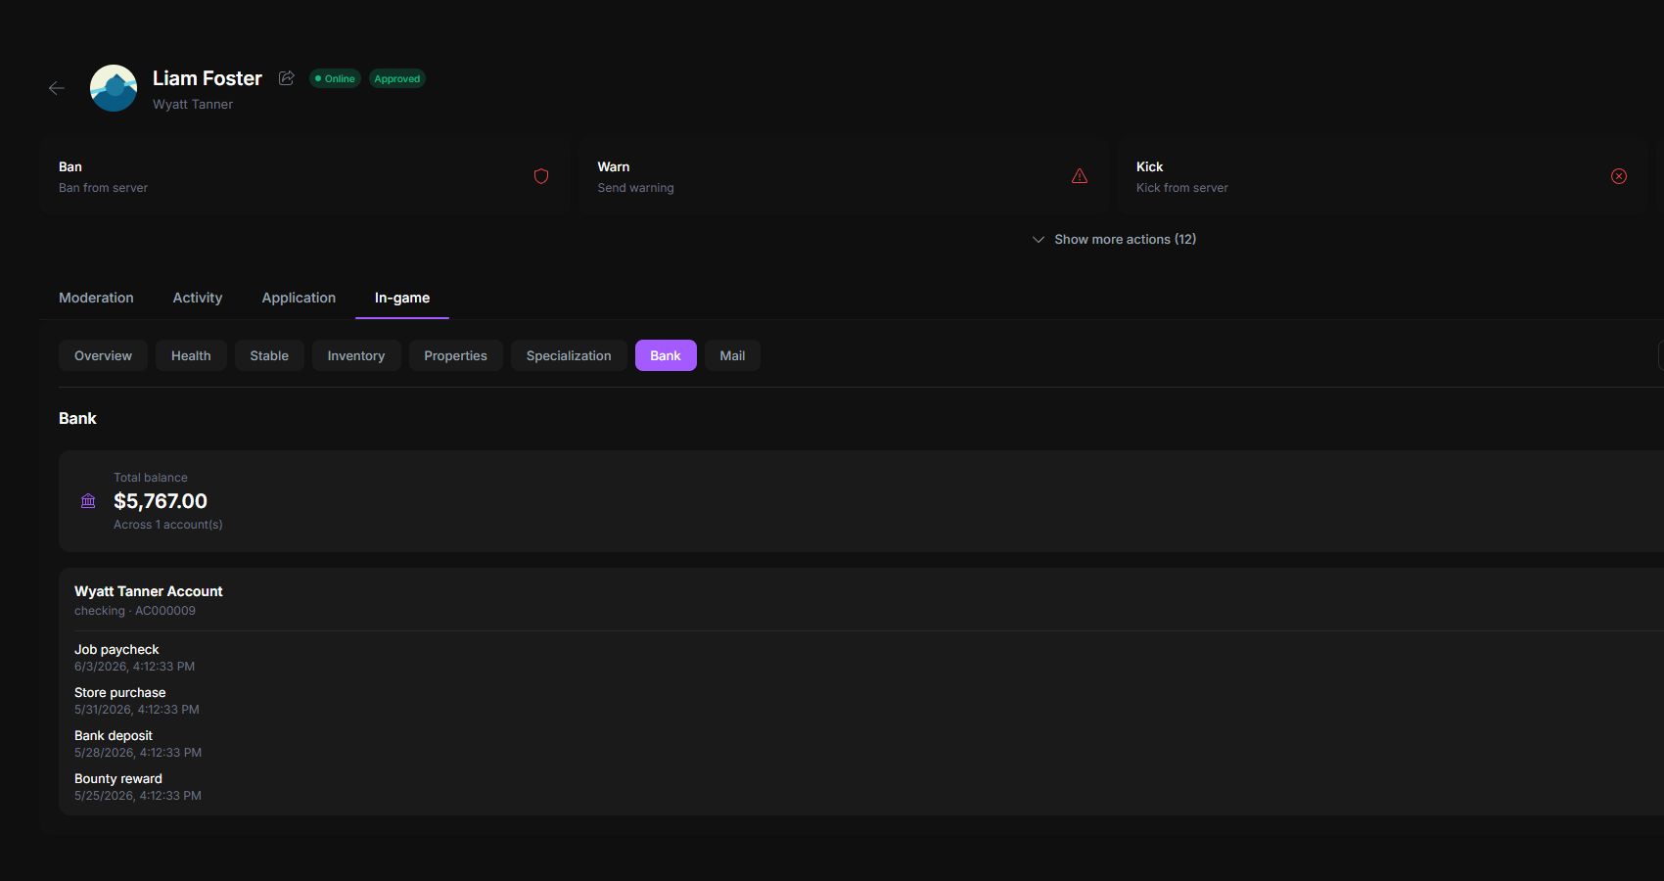Click the Online status badge
Screen dimensions: 1664x881
[335, 78]
